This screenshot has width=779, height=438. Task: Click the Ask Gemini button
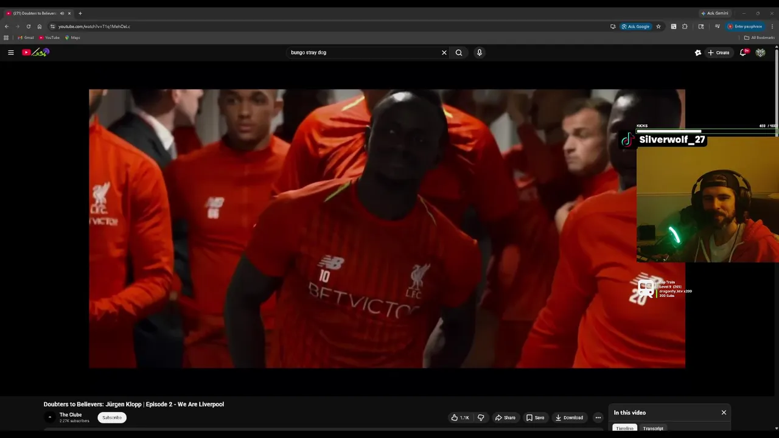point(714,13)
